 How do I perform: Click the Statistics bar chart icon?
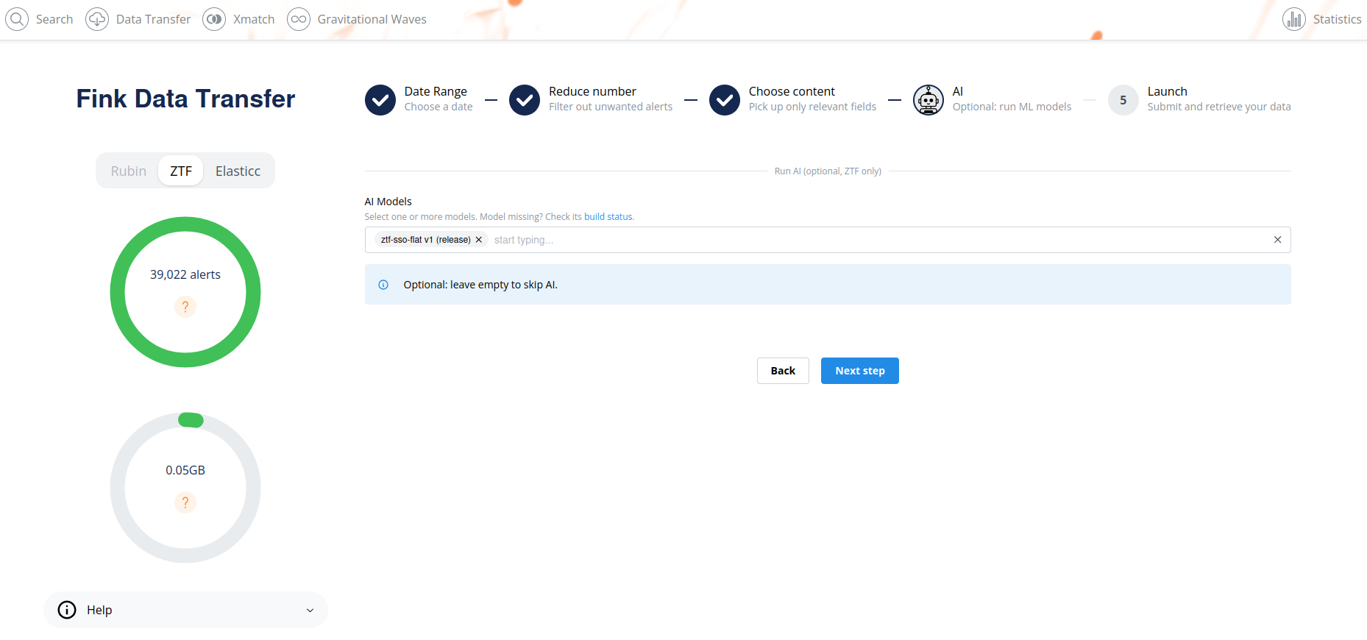pos(1294,19)
